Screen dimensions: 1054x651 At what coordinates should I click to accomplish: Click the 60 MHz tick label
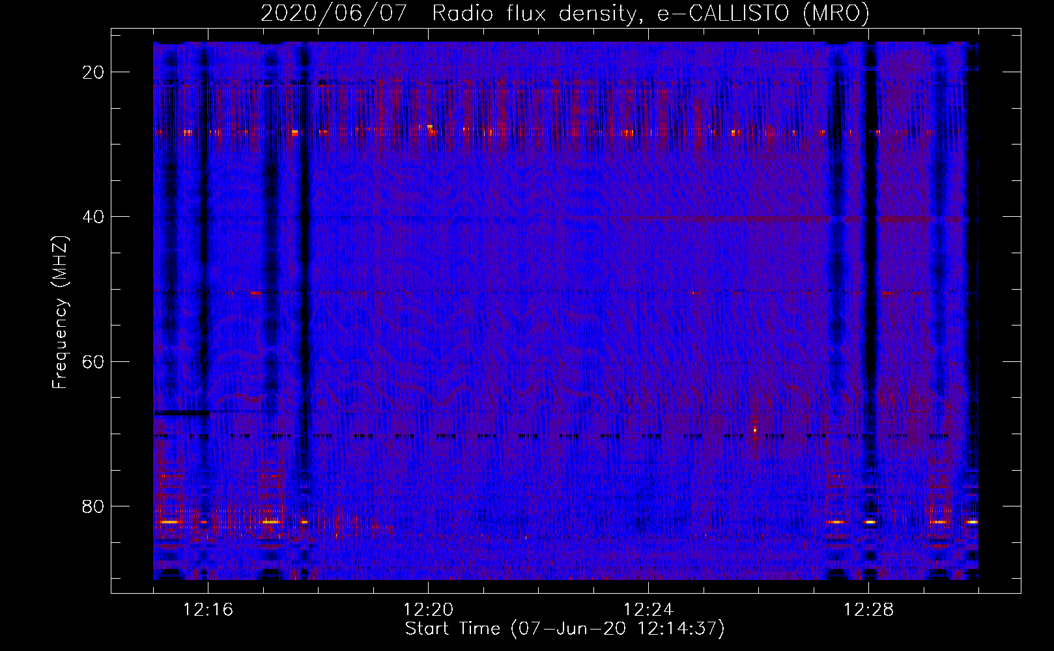pyautogui.click(x=93, y=361)
